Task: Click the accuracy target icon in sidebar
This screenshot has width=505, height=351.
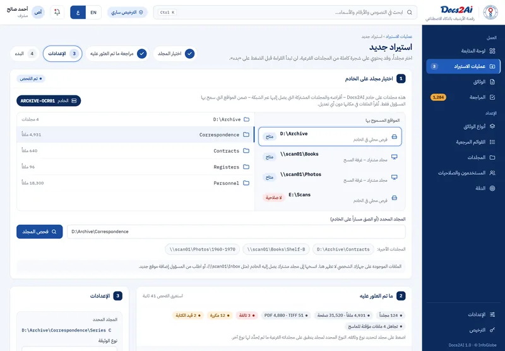Action: tap(492, 188)
